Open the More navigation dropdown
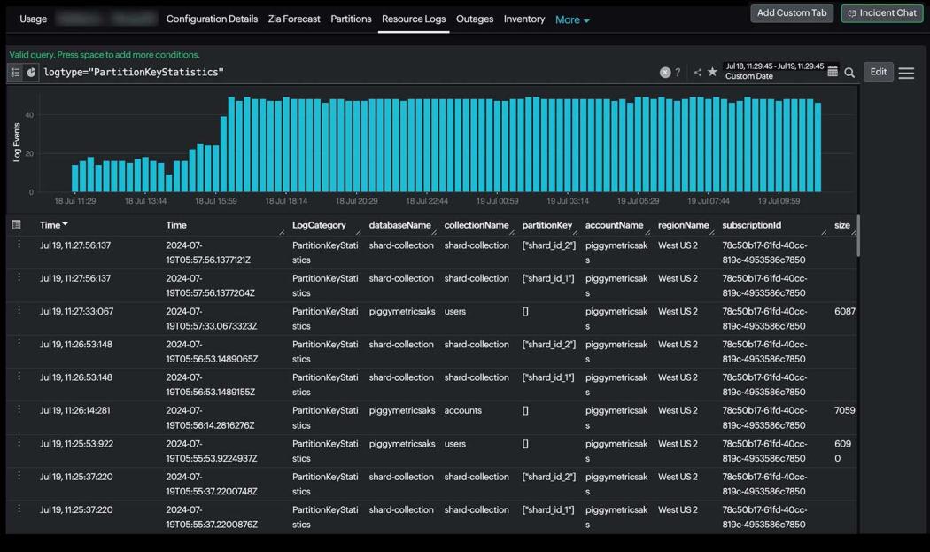Image resolution: width=930 pixels, height=552 pixels. click(571, 19)
